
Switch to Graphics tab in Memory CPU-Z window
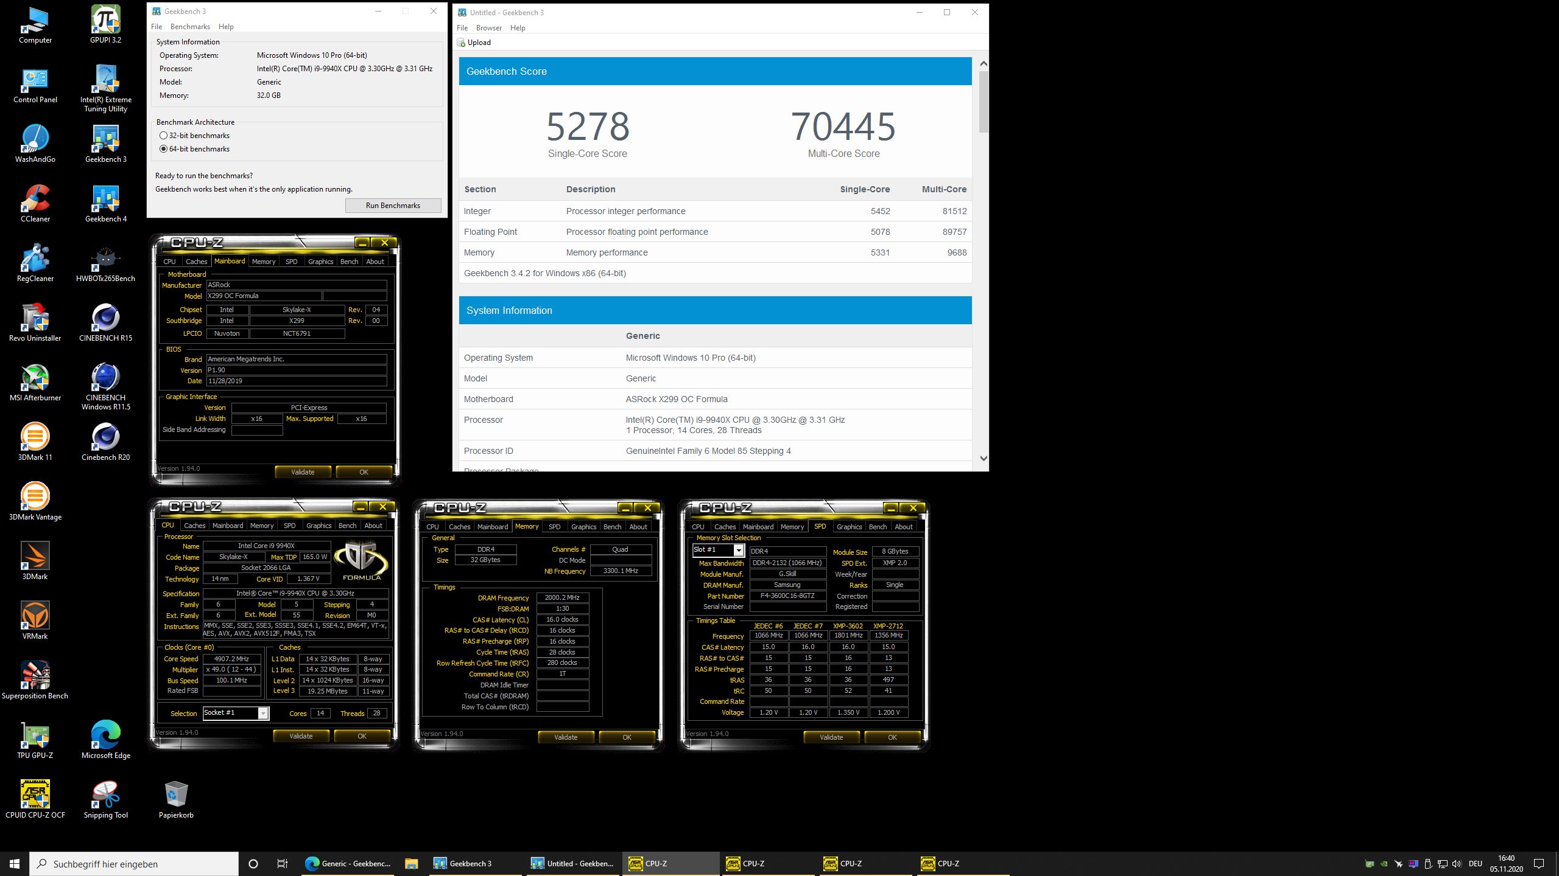[583, 527]
